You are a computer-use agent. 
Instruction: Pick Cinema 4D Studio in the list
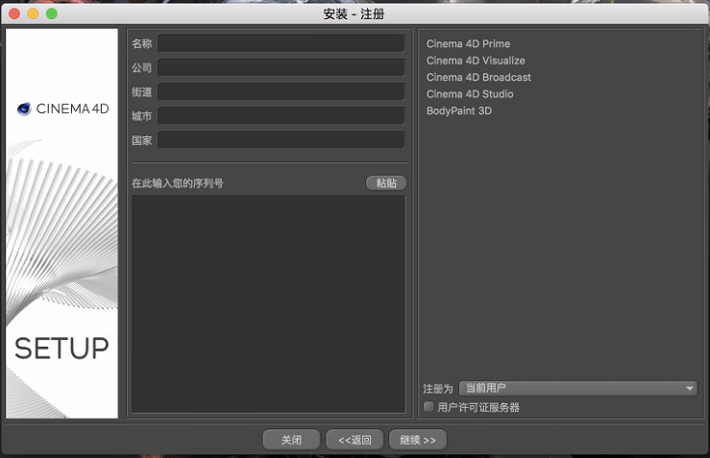pos(470,94)
